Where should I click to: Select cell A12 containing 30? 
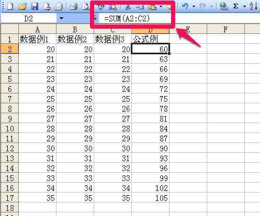tap(37, 148)
